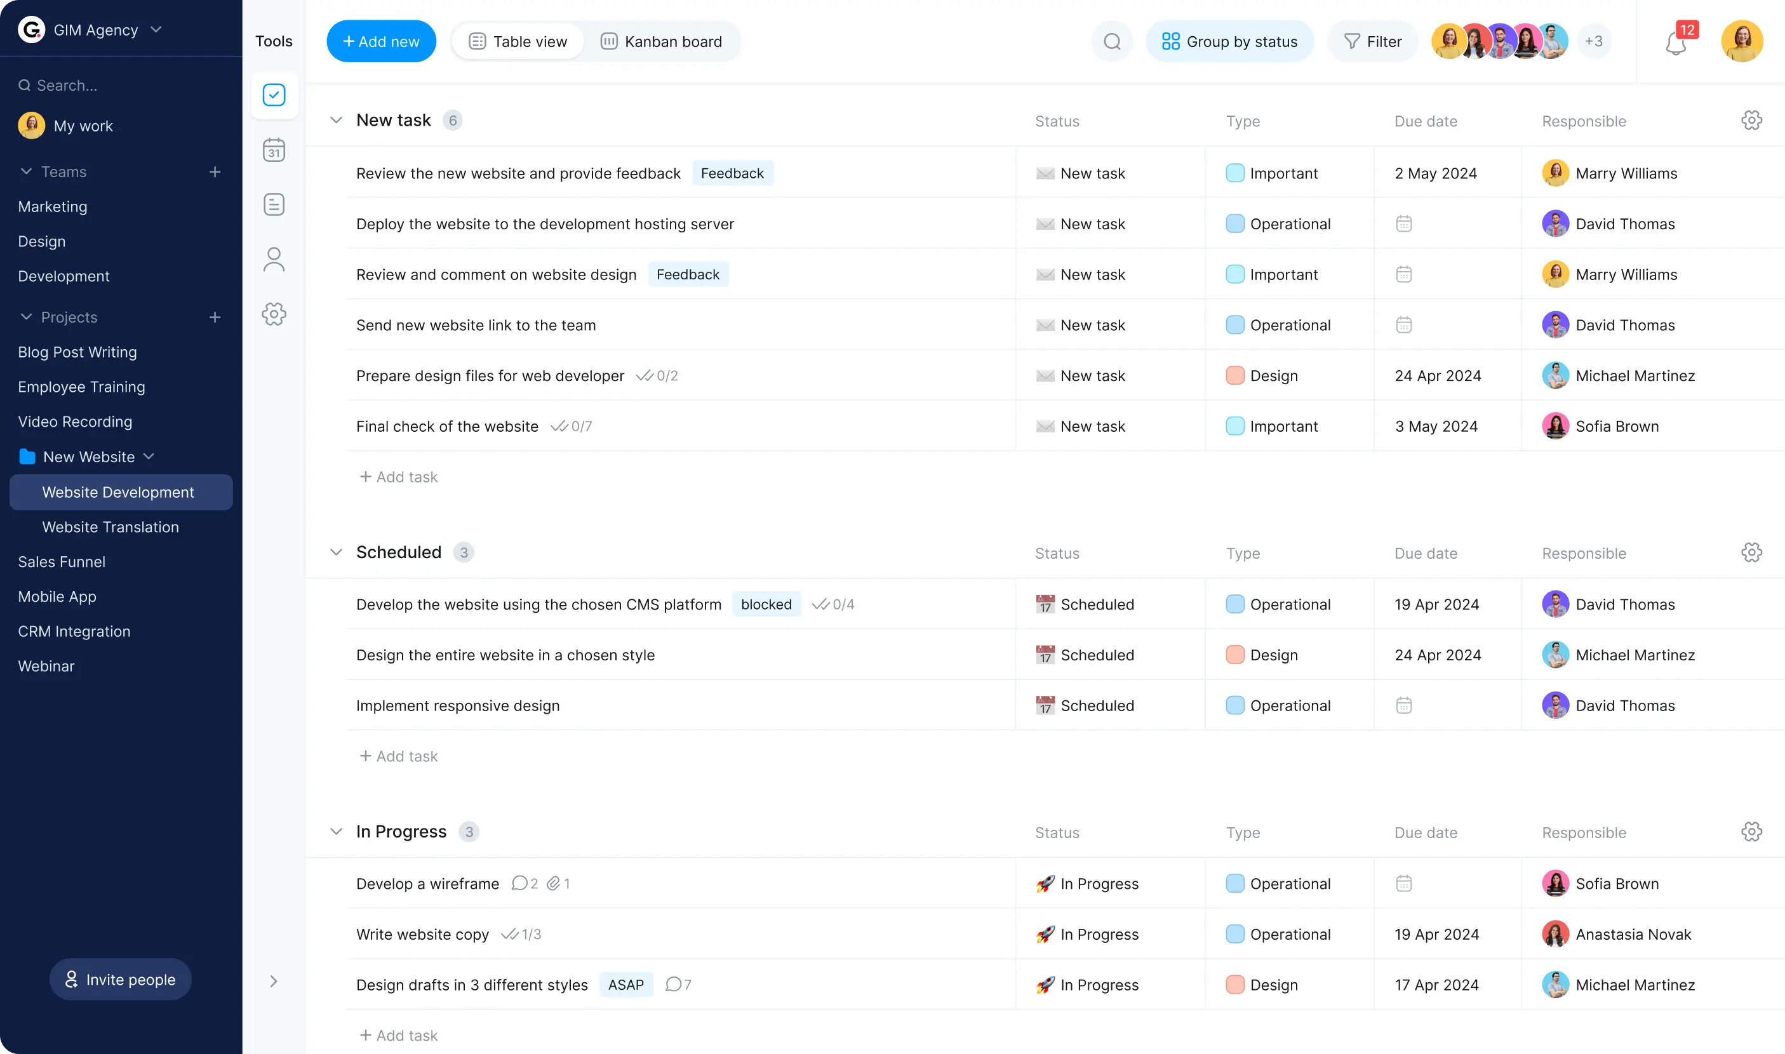Image resolution: width=1785 pixels, height=1054 pixels.
Task: Click the search magnifier in the top bar
Action: (1112, 42)
